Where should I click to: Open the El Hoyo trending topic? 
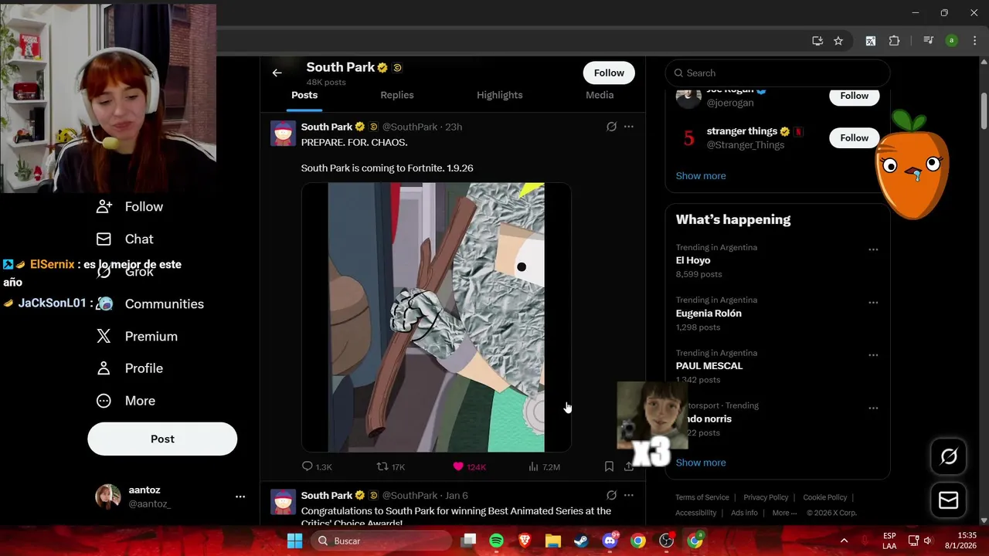[693, 260]
